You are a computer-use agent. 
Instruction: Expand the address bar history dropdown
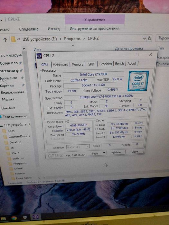145,39
